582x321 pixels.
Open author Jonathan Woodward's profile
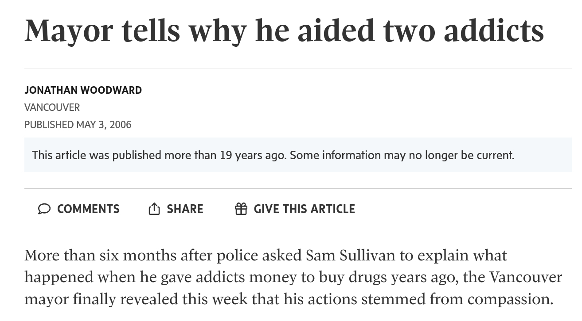[83, 90]
